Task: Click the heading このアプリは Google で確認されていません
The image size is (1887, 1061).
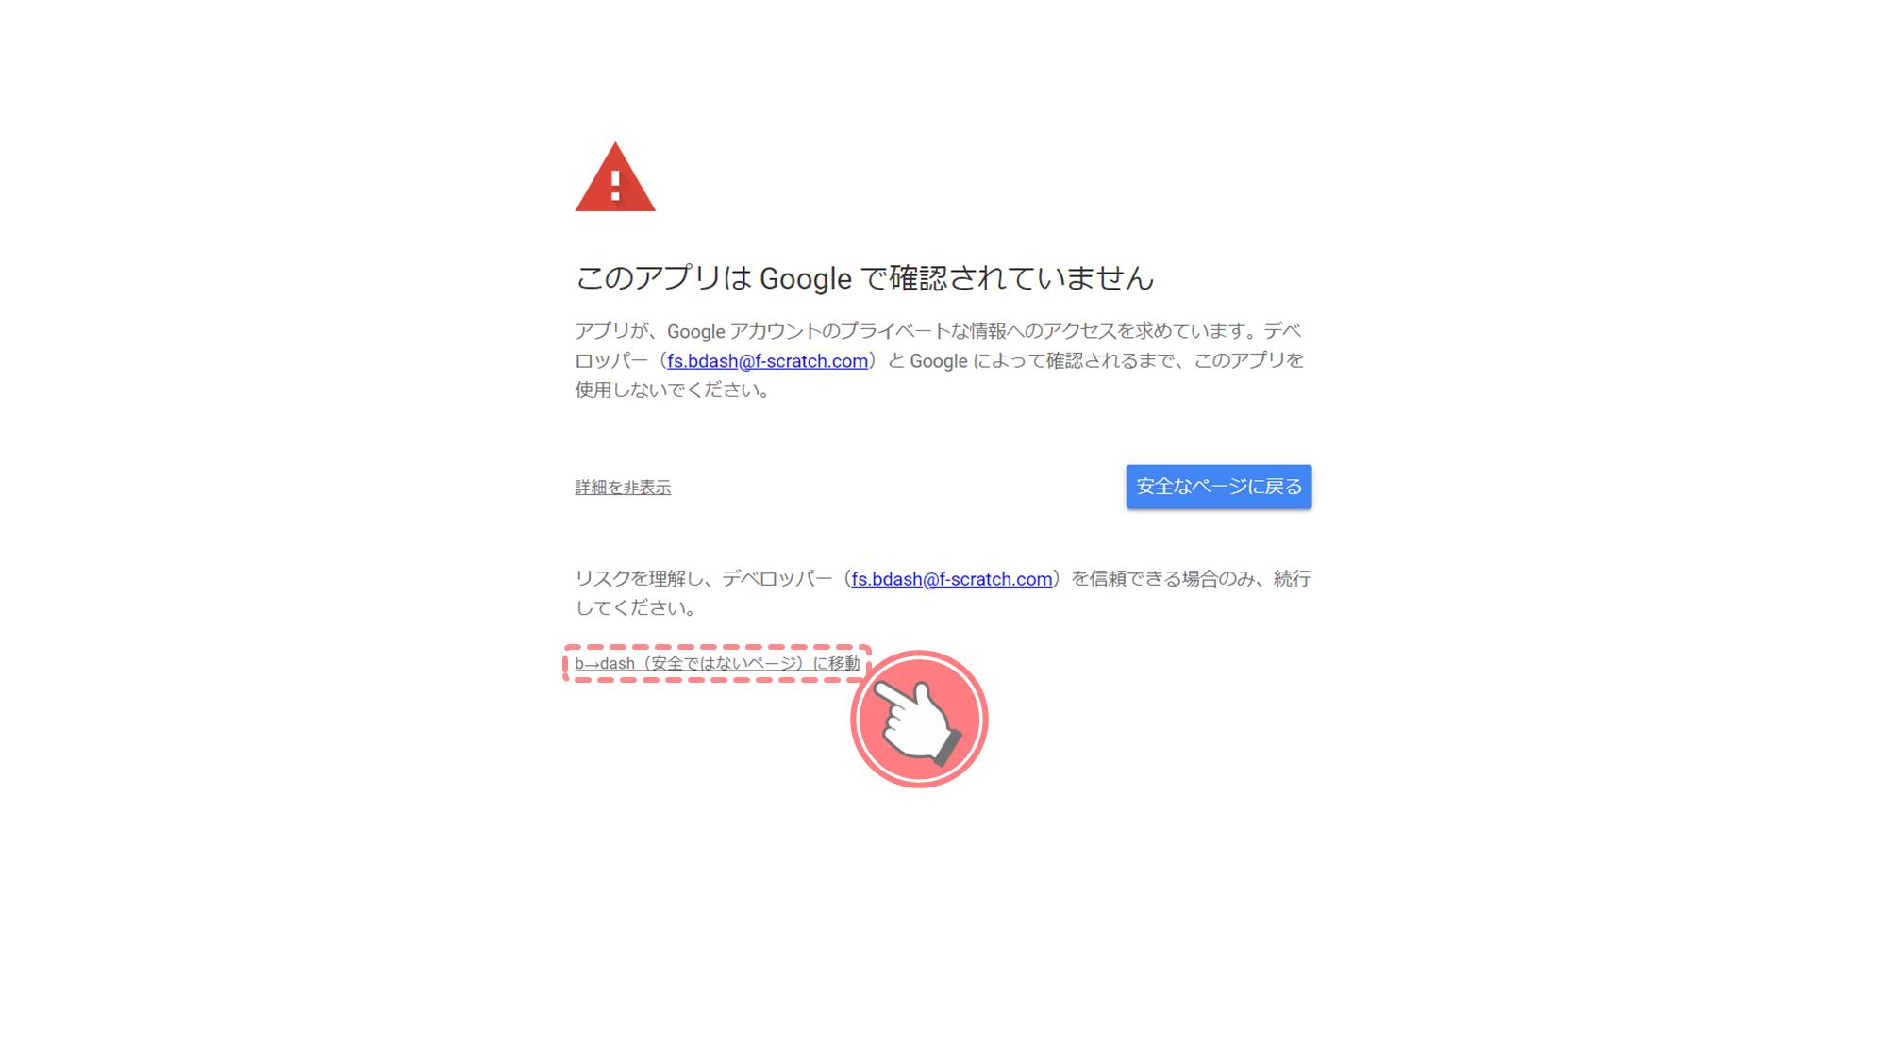Action: (864, 277)
